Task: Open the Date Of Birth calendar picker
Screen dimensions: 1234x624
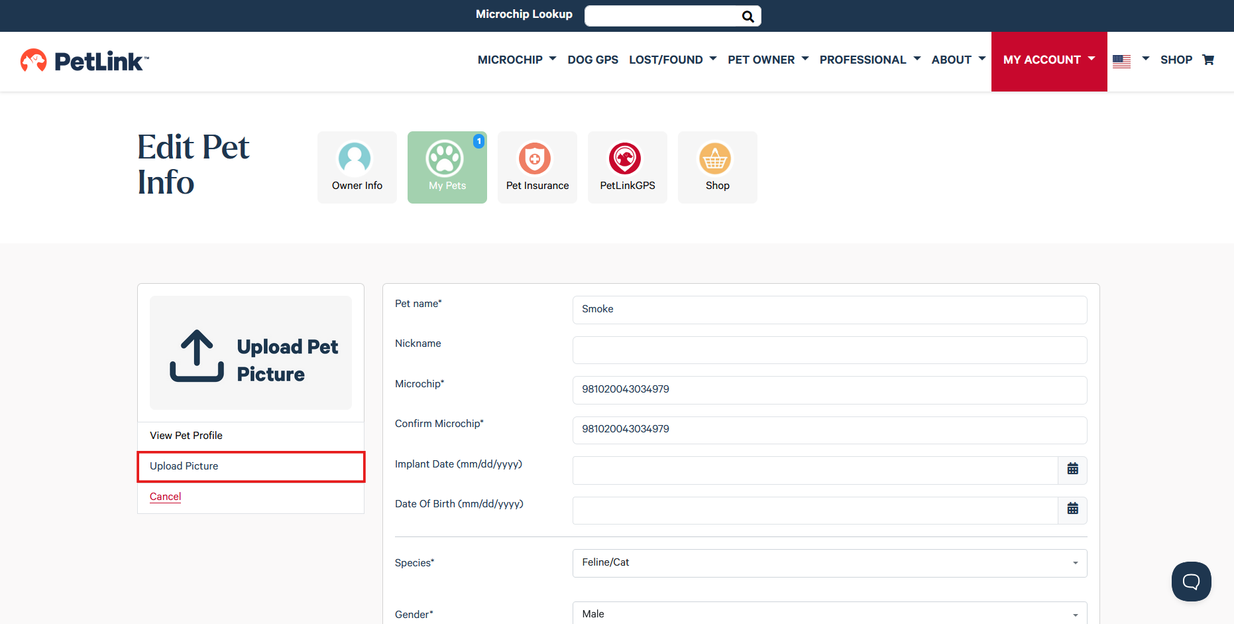Action: [1072, 509]
